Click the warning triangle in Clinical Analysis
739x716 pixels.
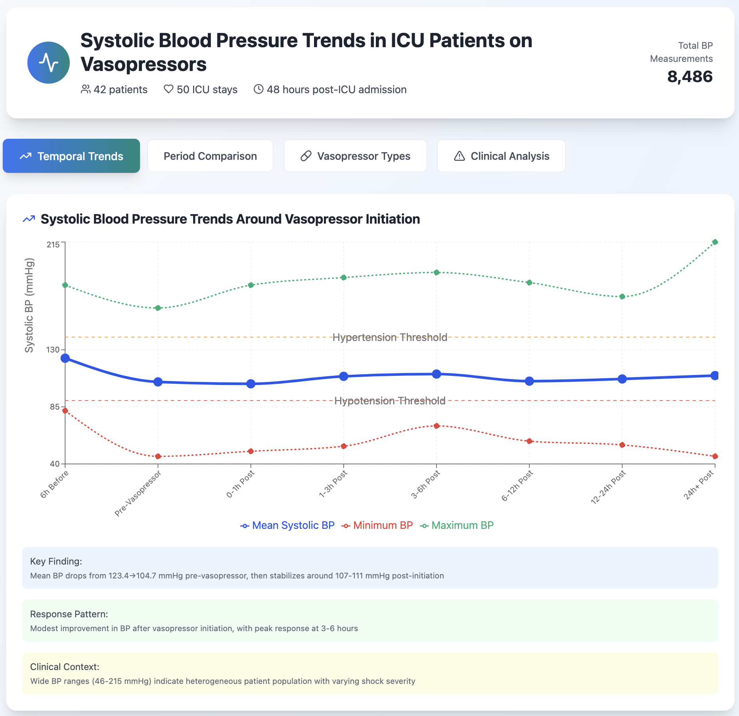tap(459, 156)
